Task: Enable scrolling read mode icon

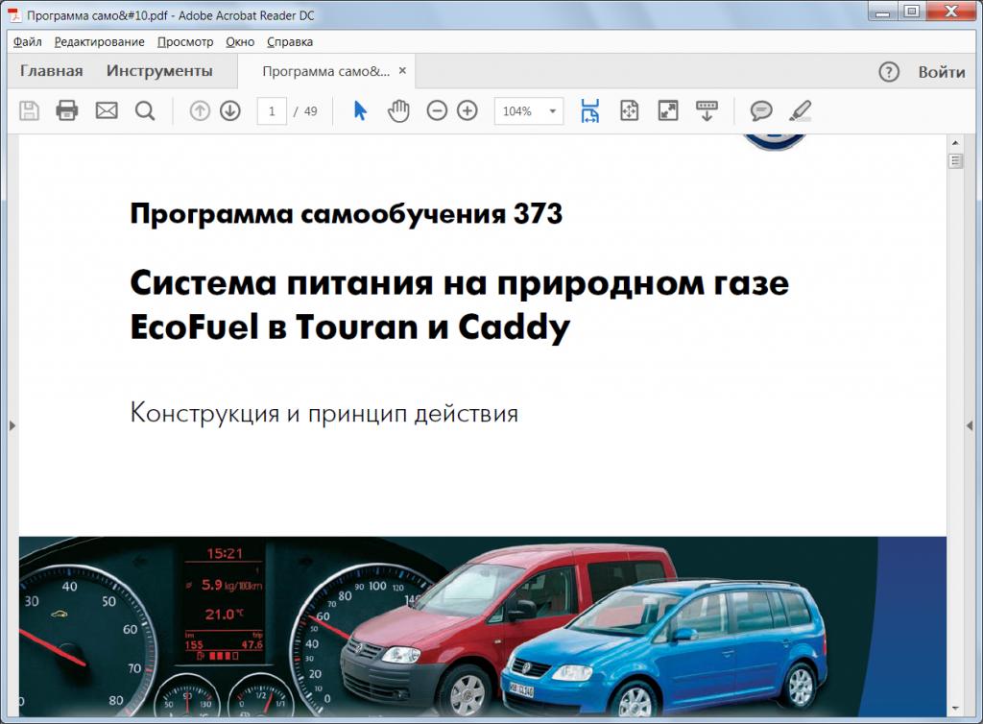Action: pos(707,111)
